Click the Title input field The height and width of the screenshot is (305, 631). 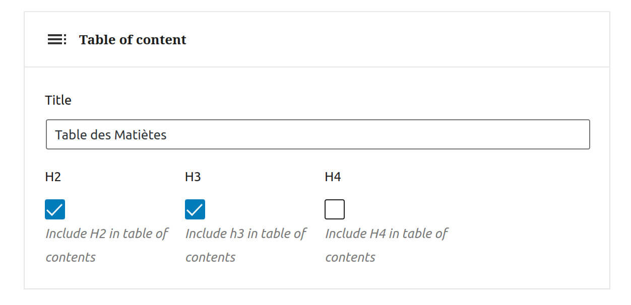[318, 134]
